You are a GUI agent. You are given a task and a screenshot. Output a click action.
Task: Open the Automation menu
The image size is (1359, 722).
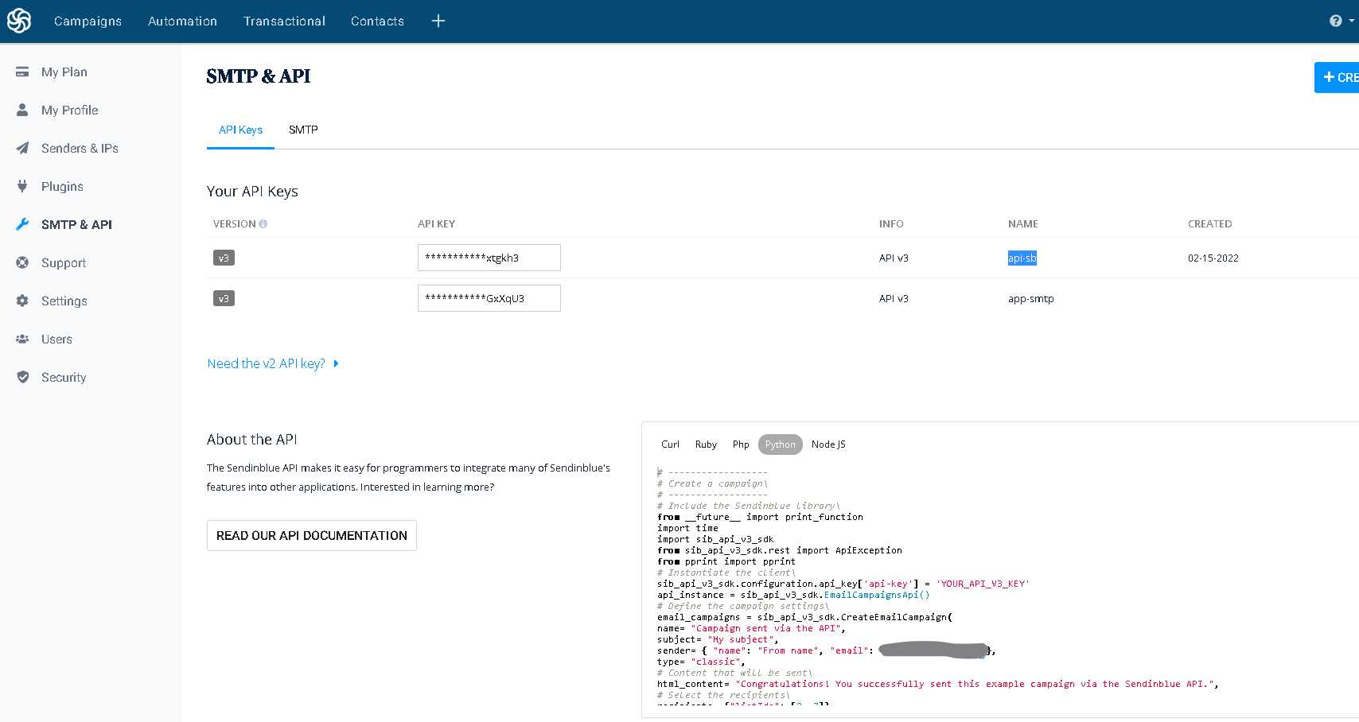pyautogui.click(x=182, y=21)
